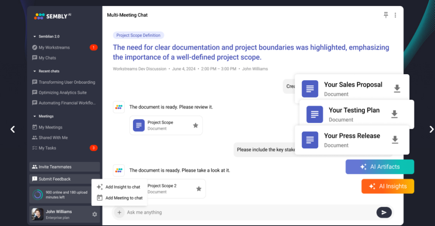Click the Sembly bot avatar beside second reply
Viewport: 435px width, 226px height.
(x=119, y=170)
